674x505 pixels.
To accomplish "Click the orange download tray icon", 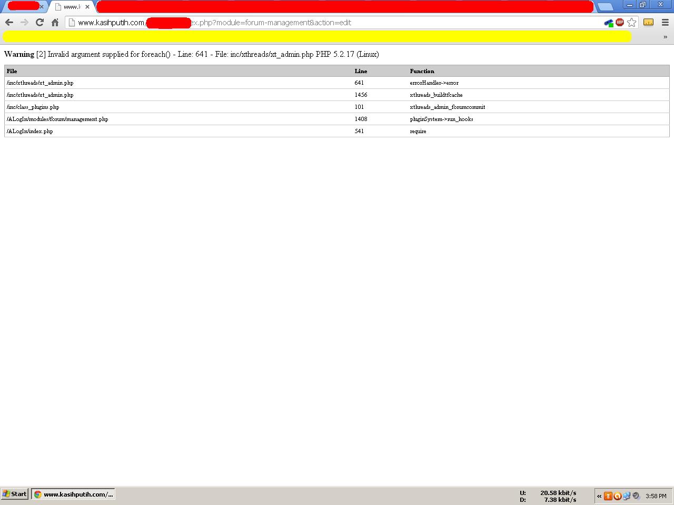I will (608, 496).
